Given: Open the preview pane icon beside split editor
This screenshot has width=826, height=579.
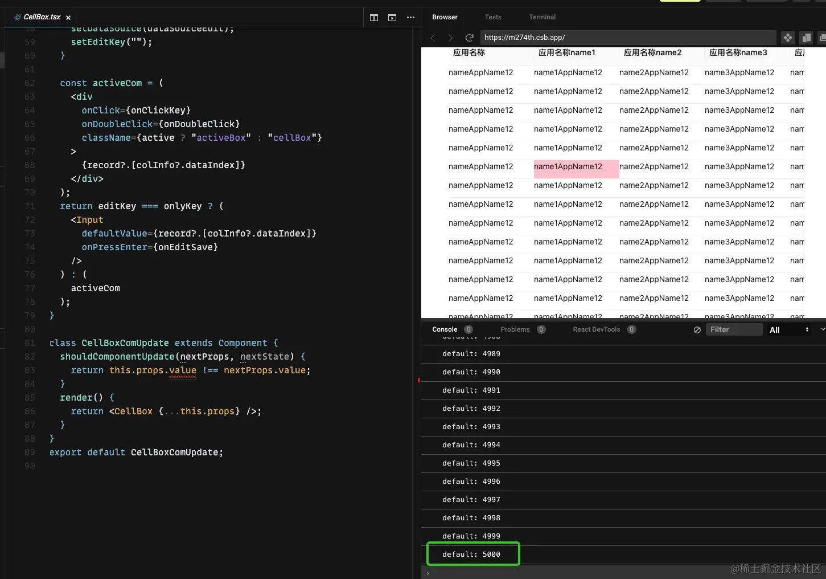Looking at the screenshot, I should point(392,18).
